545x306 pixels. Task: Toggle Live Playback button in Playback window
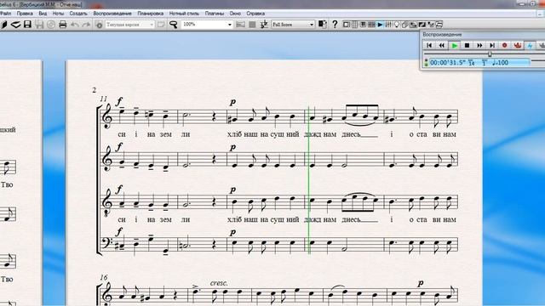tap(517, 45)
